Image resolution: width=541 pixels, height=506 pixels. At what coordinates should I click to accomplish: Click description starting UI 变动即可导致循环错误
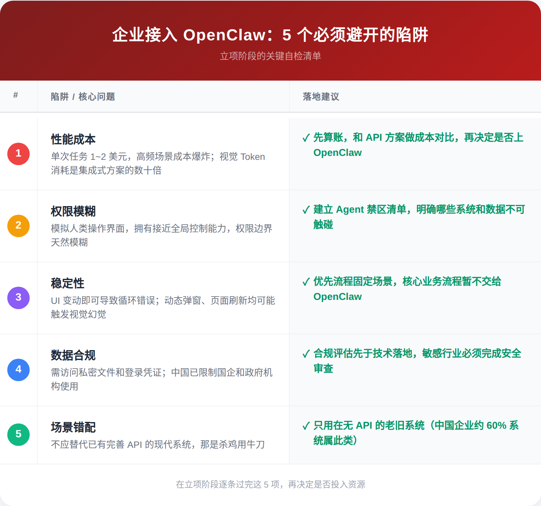pos(163,307)
